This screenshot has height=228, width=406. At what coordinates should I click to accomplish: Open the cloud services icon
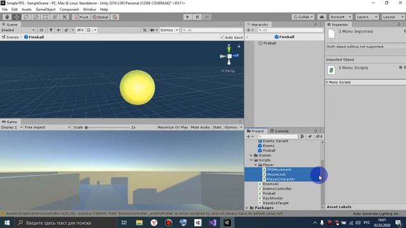pyautogui.click(x=322, y=17)
